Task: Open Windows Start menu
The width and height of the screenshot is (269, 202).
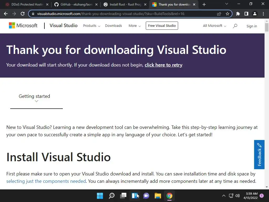Action: point(100,196)
